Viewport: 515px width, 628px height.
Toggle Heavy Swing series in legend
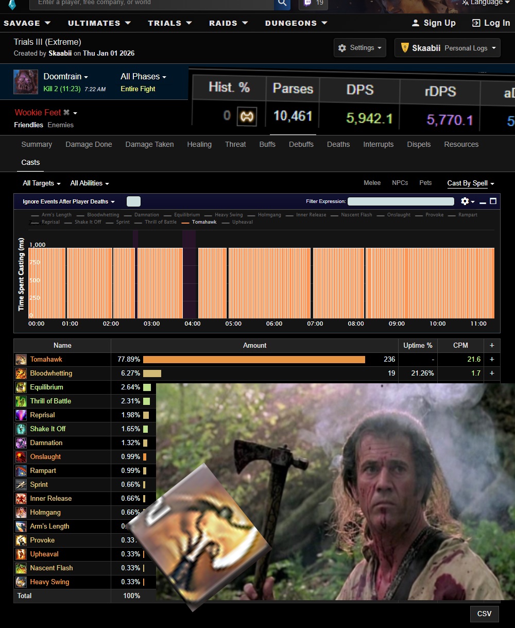(x=224, y=215)
